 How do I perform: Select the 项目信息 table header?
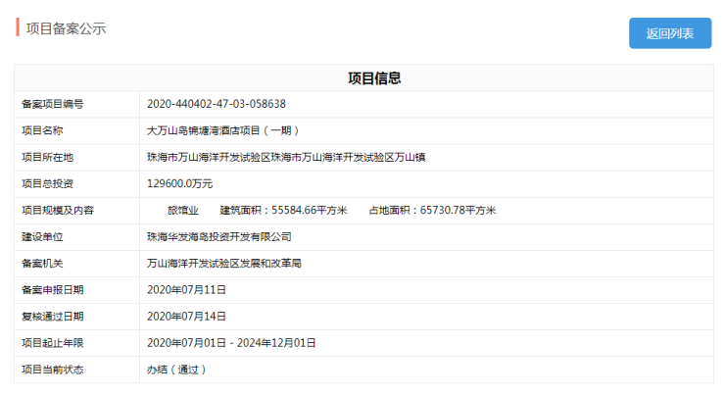point(374,78)
